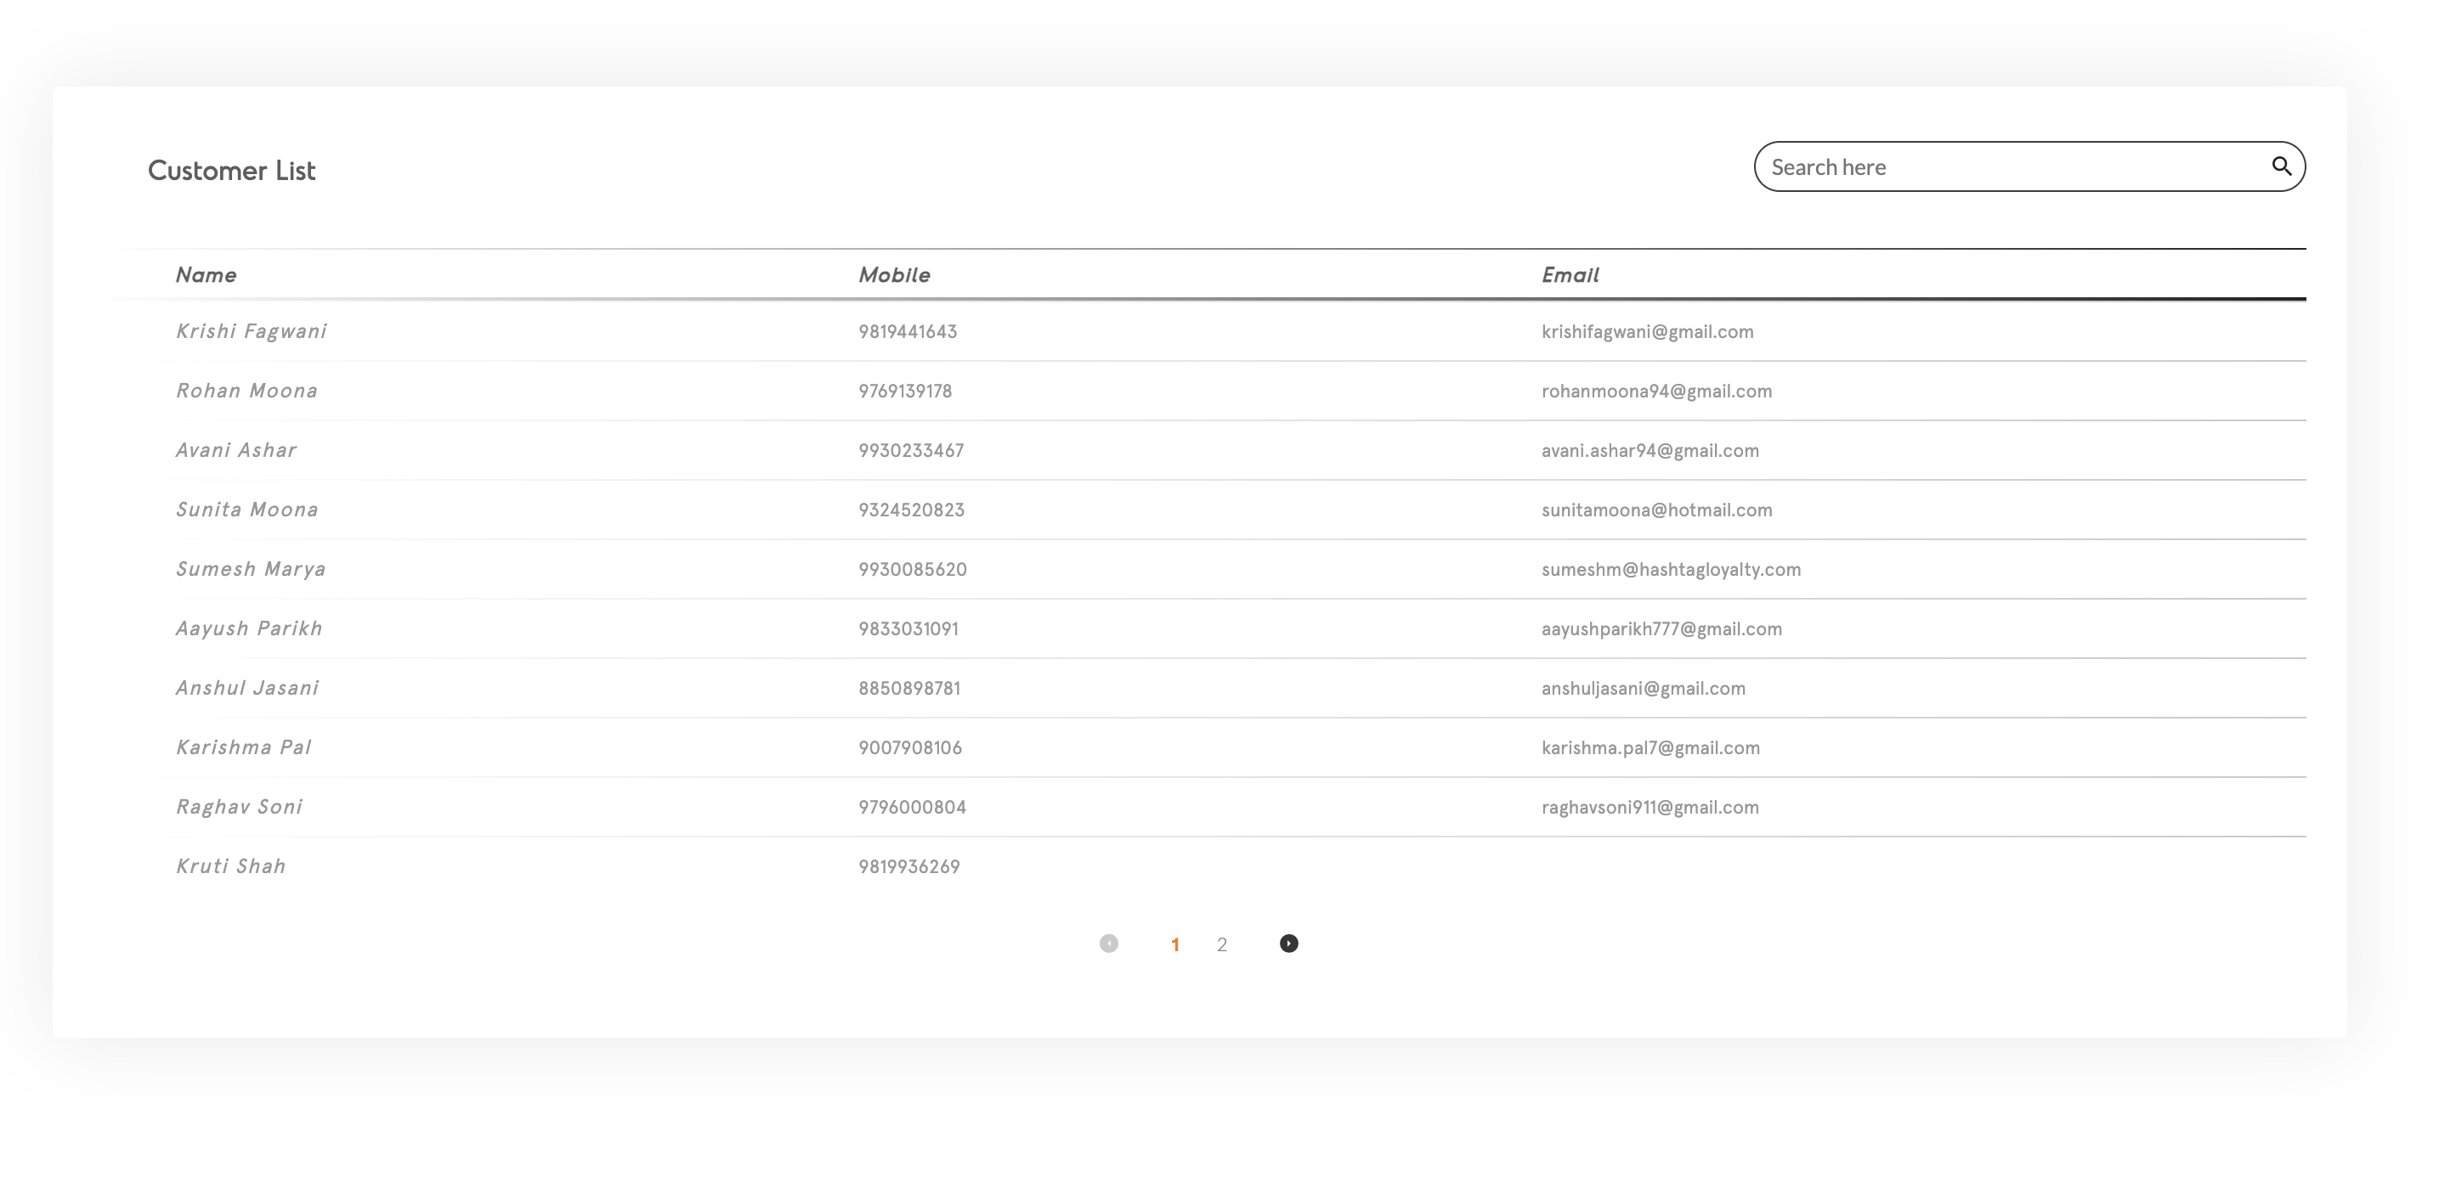Select Kruti Shah's mobile number 9819936269
The height and width of the screenshot is (1189, 2439).
coord(909,866)
